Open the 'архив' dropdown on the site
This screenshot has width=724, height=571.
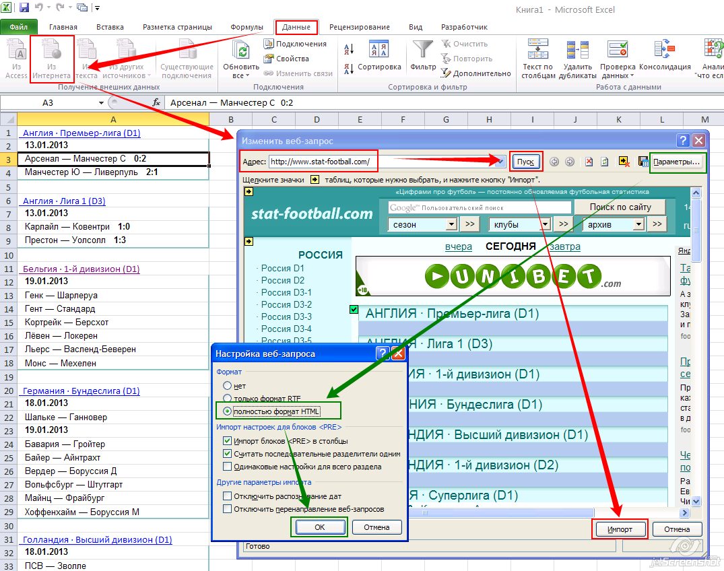tap(638, 224)
